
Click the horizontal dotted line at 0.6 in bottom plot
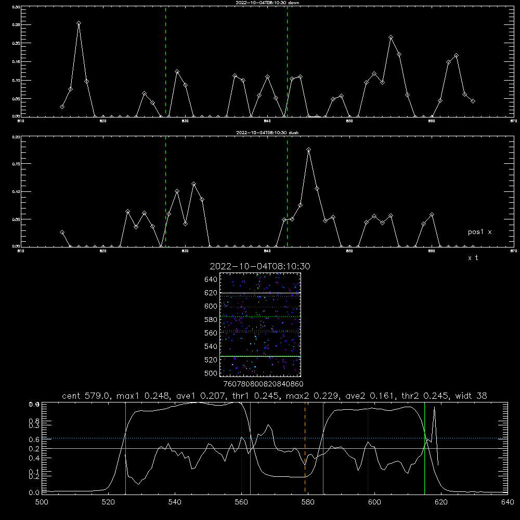pos(275,438)
